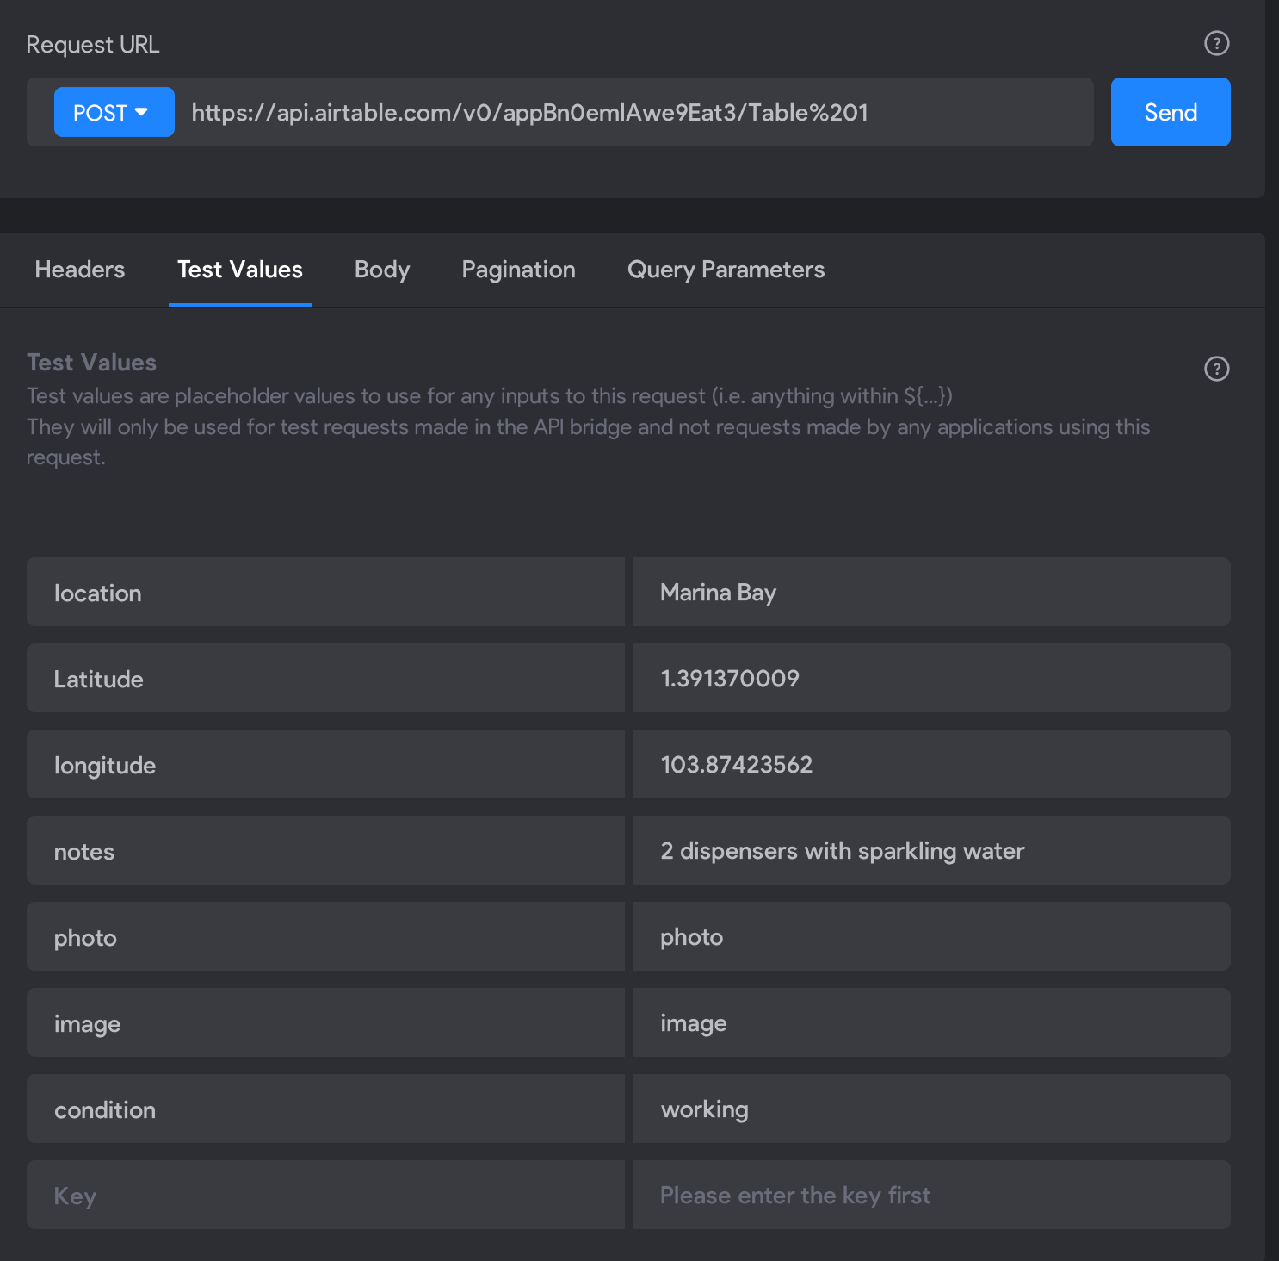Viewport: 1279px width, 1261px height.
Task: Open the Body tab
Action: (382, 270)
